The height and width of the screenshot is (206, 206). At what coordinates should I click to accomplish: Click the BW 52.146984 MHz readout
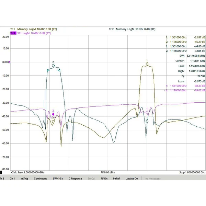pyautogui.click(x=192, y=56)
